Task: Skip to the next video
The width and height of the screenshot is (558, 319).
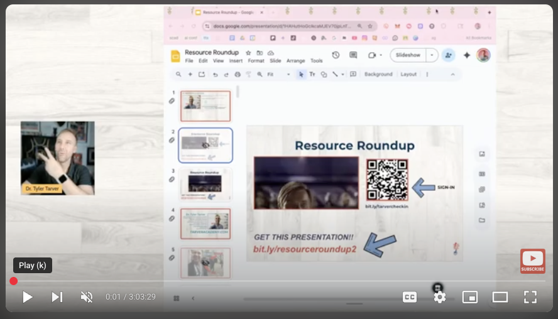Action: pos(57,297)
